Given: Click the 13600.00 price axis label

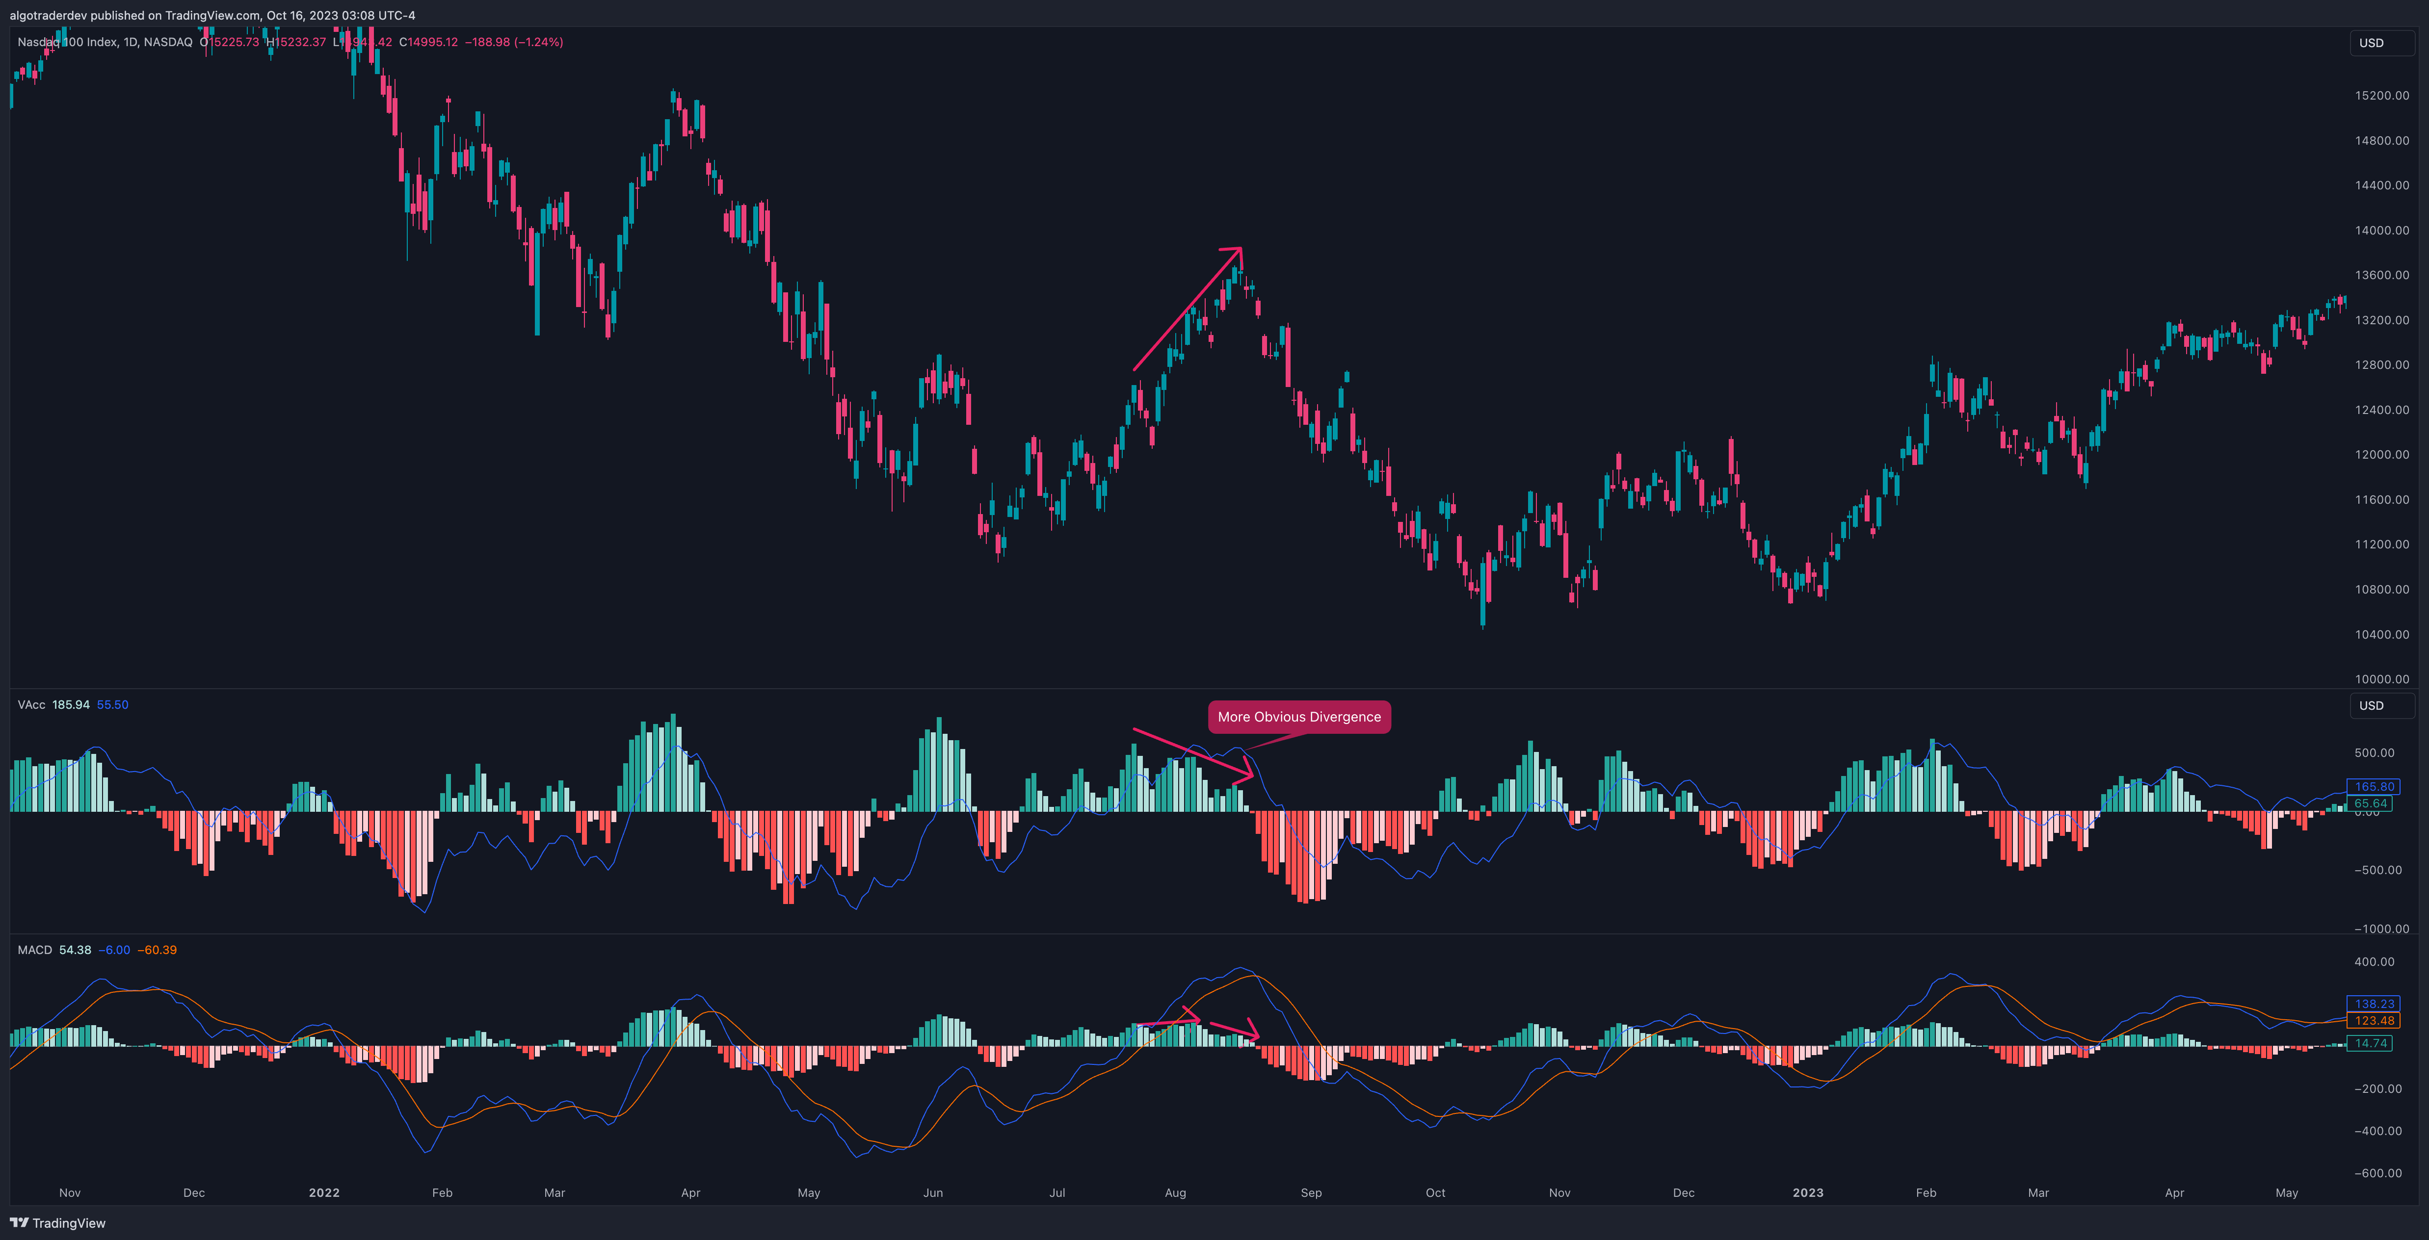Looking at the screenshot, I should (2381, 276).
